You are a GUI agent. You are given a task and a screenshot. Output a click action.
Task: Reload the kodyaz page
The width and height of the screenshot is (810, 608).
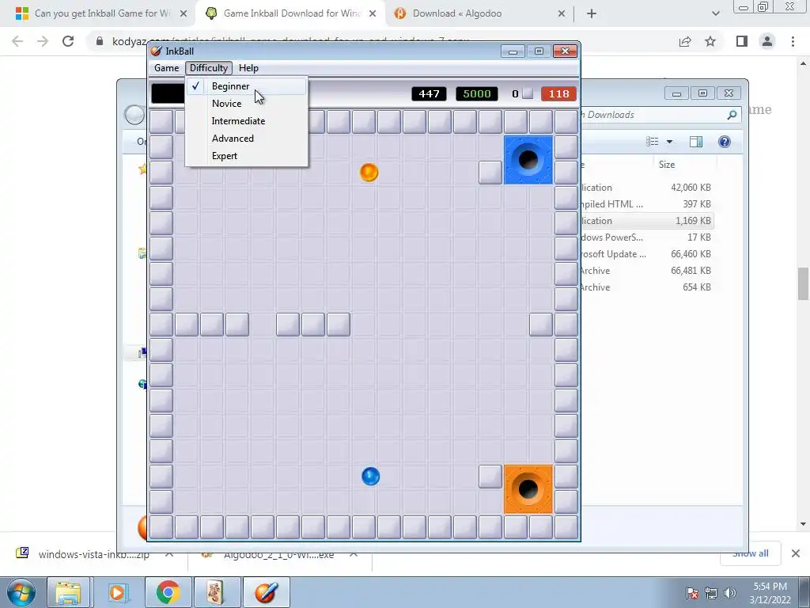68,41
